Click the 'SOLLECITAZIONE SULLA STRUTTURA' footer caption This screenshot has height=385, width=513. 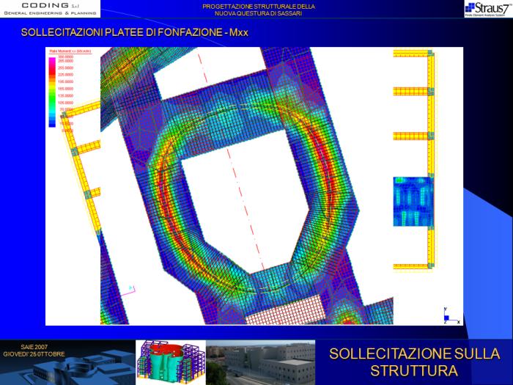pyautogui.click(x=414, y=362)
